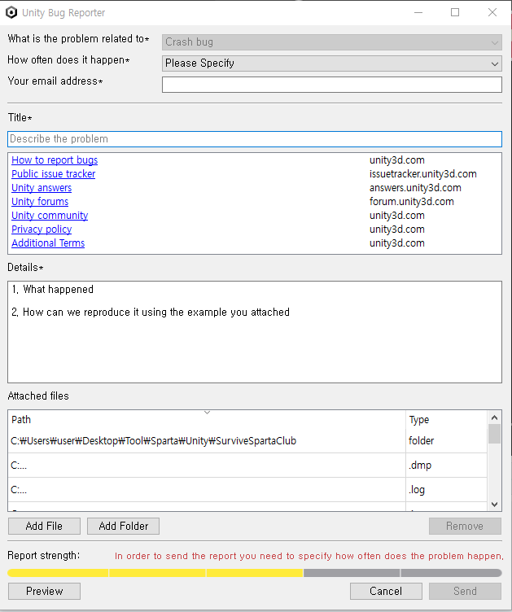Open the 'Privacy policy' link
512x612 pixels.
(x=42, y=229)
